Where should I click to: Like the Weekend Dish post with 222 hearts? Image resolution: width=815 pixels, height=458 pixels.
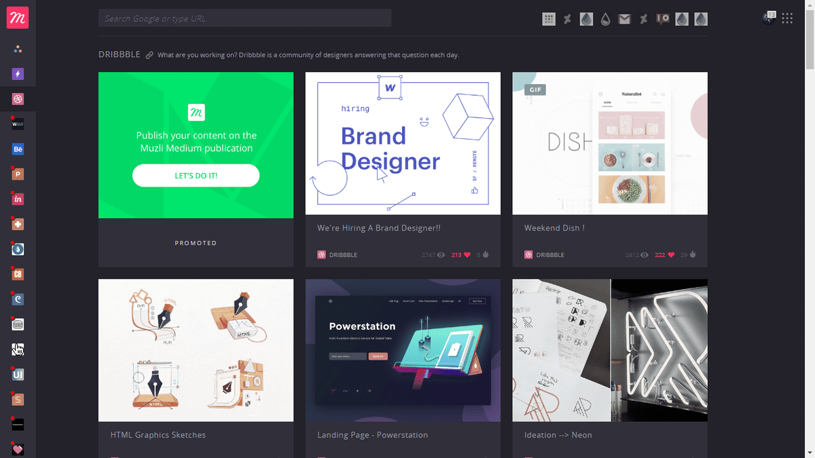point(664,255)
